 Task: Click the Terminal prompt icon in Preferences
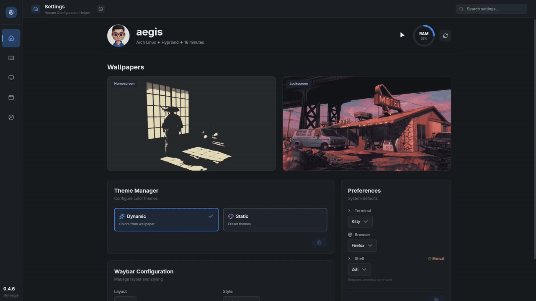(350, 211)
